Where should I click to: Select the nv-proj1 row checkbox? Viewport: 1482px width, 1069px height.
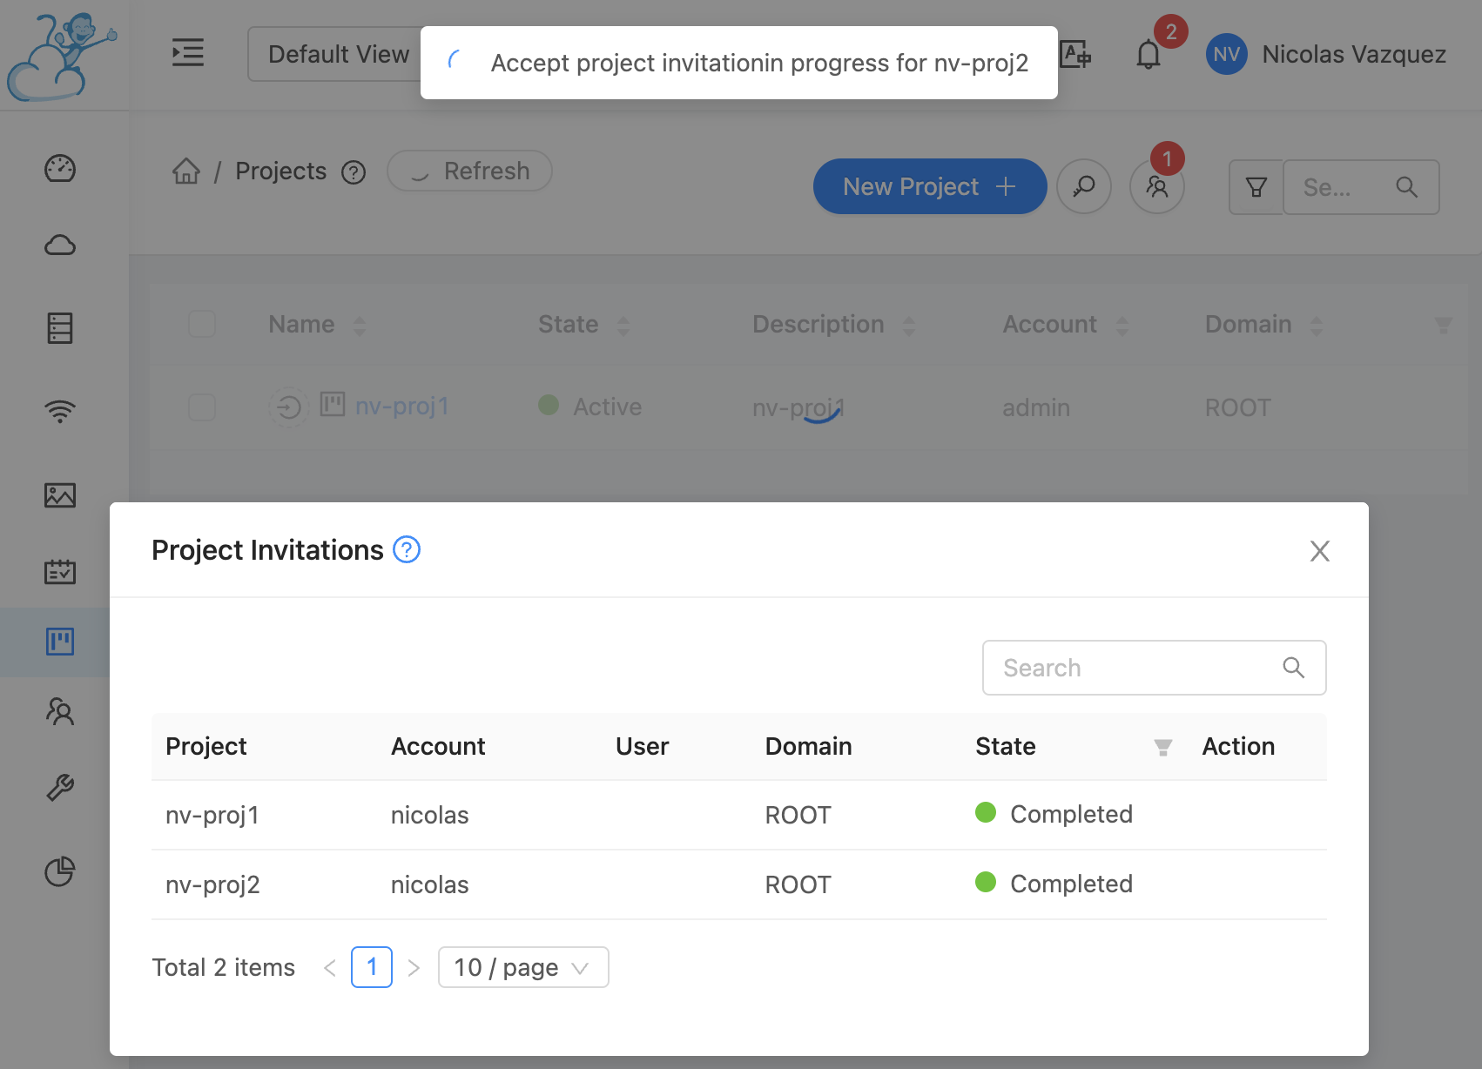click(202, 407)
